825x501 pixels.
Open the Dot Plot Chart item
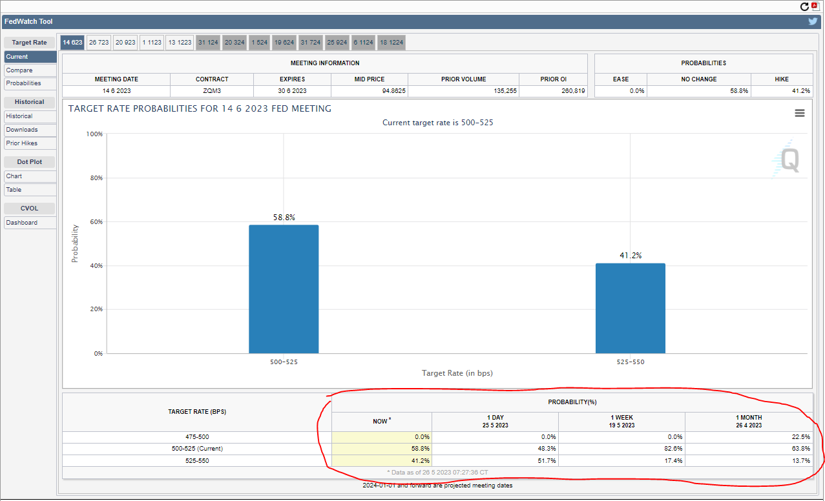(30, 176)
